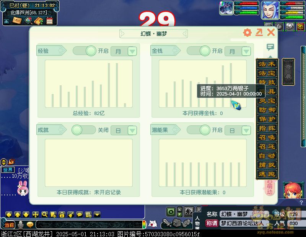Click the chat text input field
This screenshot has height=237, width=306.
point(89,225)
